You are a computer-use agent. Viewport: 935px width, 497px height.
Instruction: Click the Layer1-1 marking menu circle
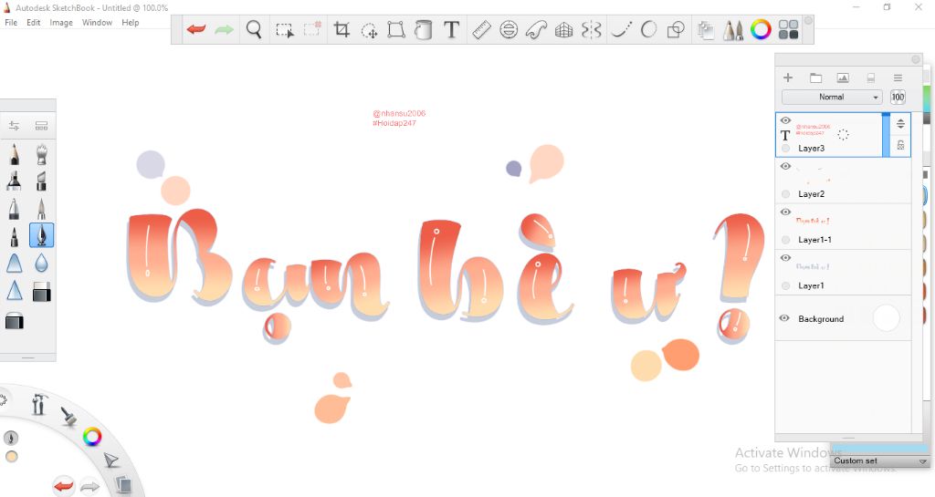(785, 240)
